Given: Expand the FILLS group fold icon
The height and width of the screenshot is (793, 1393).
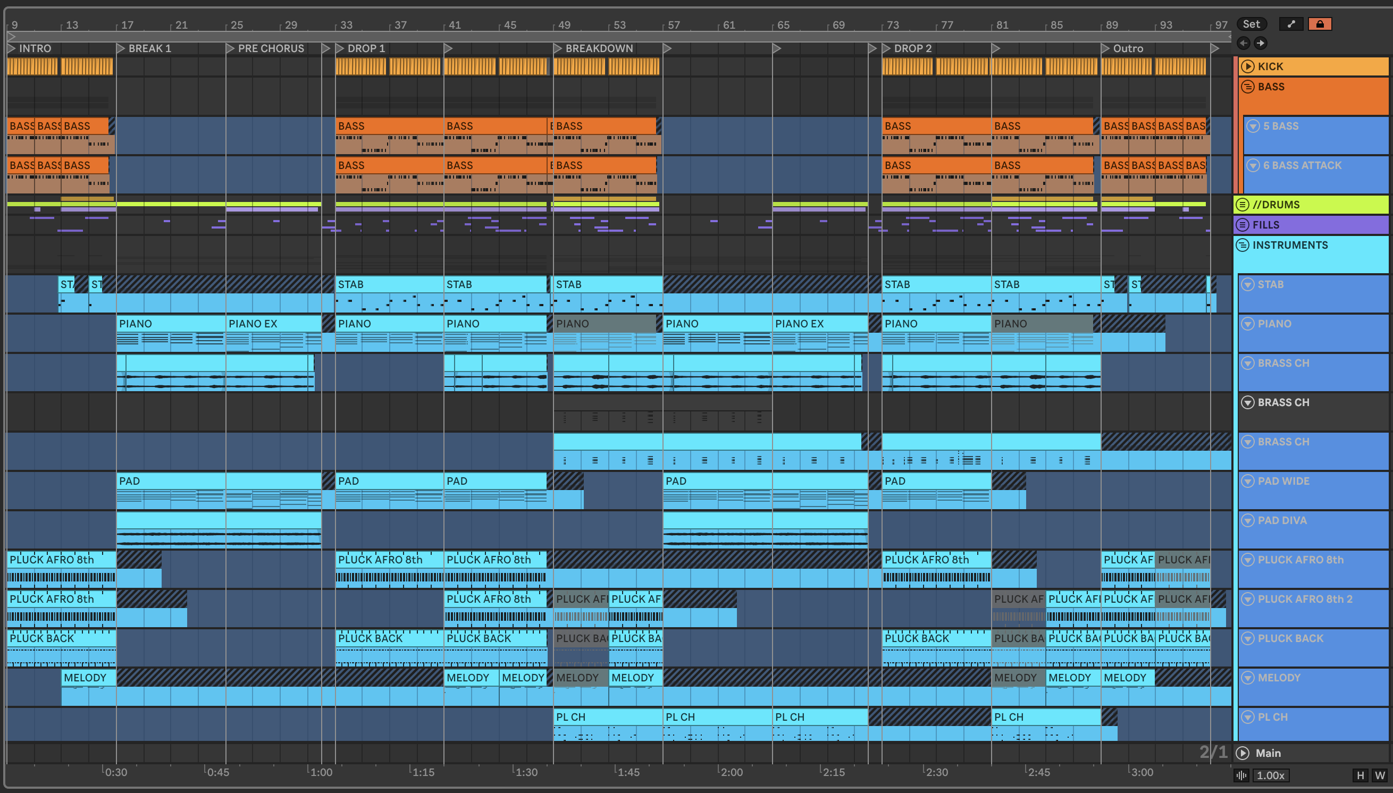Looking at the screenshot, I should 1242,225.
